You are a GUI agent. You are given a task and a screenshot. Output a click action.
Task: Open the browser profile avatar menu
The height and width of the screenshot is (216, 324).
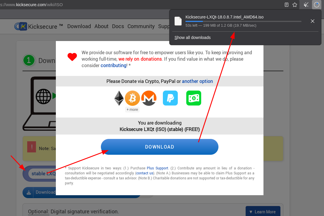pos(316,5)
